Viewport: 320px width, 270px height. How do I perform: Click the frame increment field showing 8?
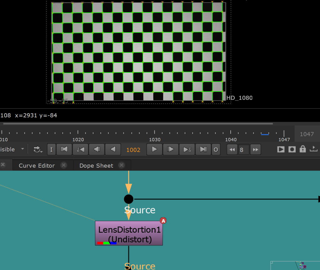[x=244, y=150]
